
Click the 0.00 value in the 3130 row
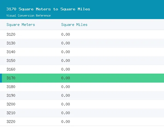[x=66, y=43]
